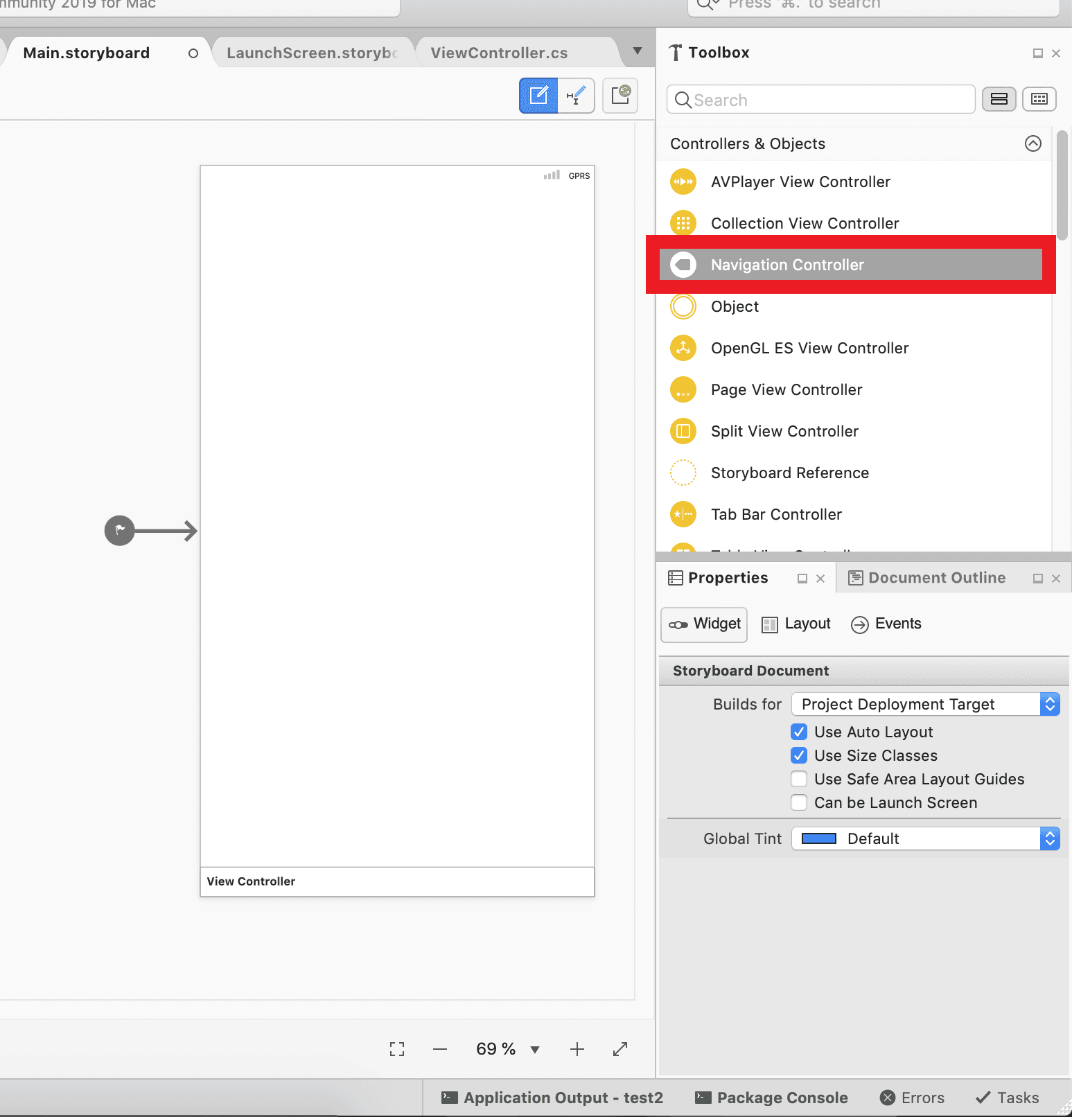The height and width of the screenshot is (1117, 1072).
Task: Click the zoom-to-fit canvas icon
Action: click(397, 1049)
